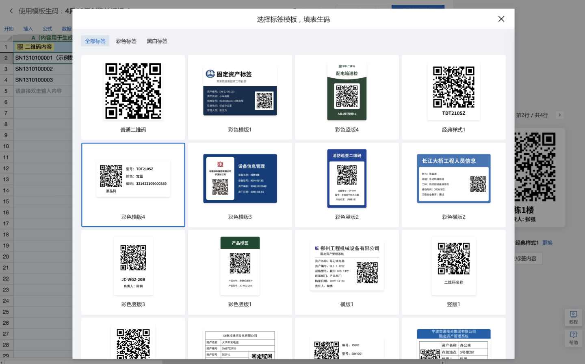Viewport: 585px width, 364px height.
Task: Open the 开始 menu in spreadsheet
Action: [9, 29]
